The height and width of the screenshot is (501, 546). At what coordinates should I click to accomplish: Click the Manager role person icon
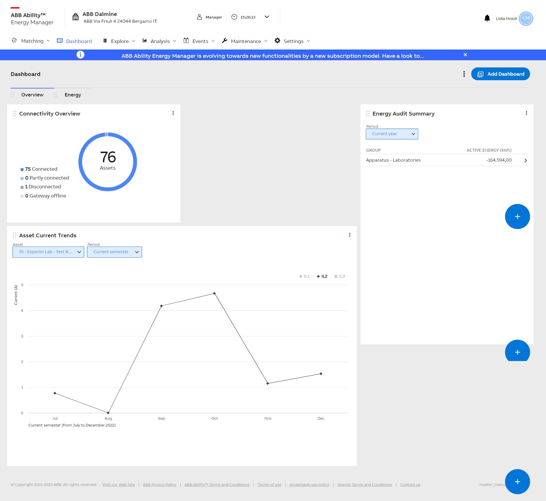point(199,17)
